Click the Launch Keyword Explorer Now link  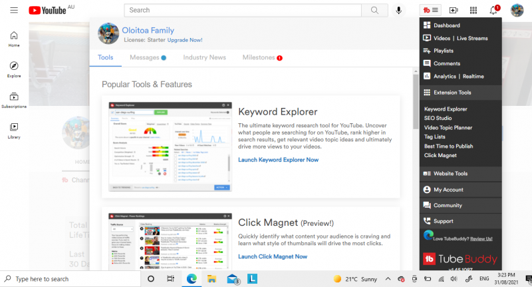[x=278, y=160]
